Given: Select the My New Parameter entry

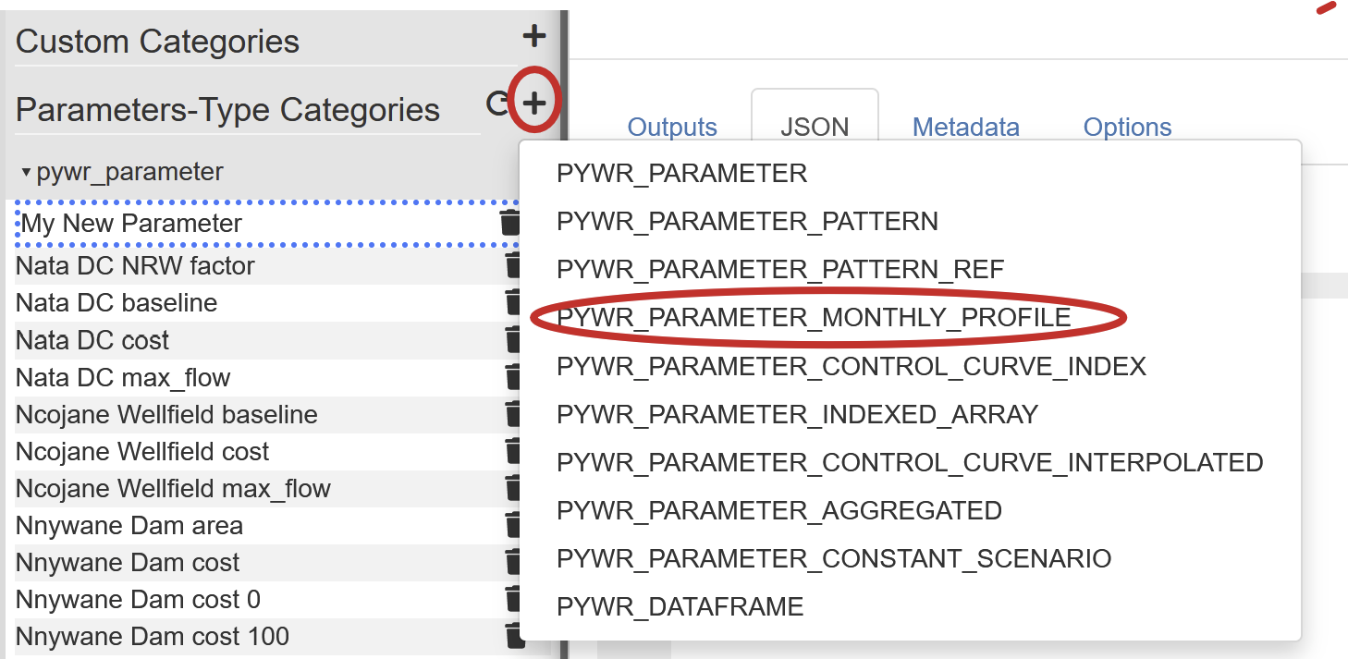Looking at the screenshot, I should (x=131, y=224).
